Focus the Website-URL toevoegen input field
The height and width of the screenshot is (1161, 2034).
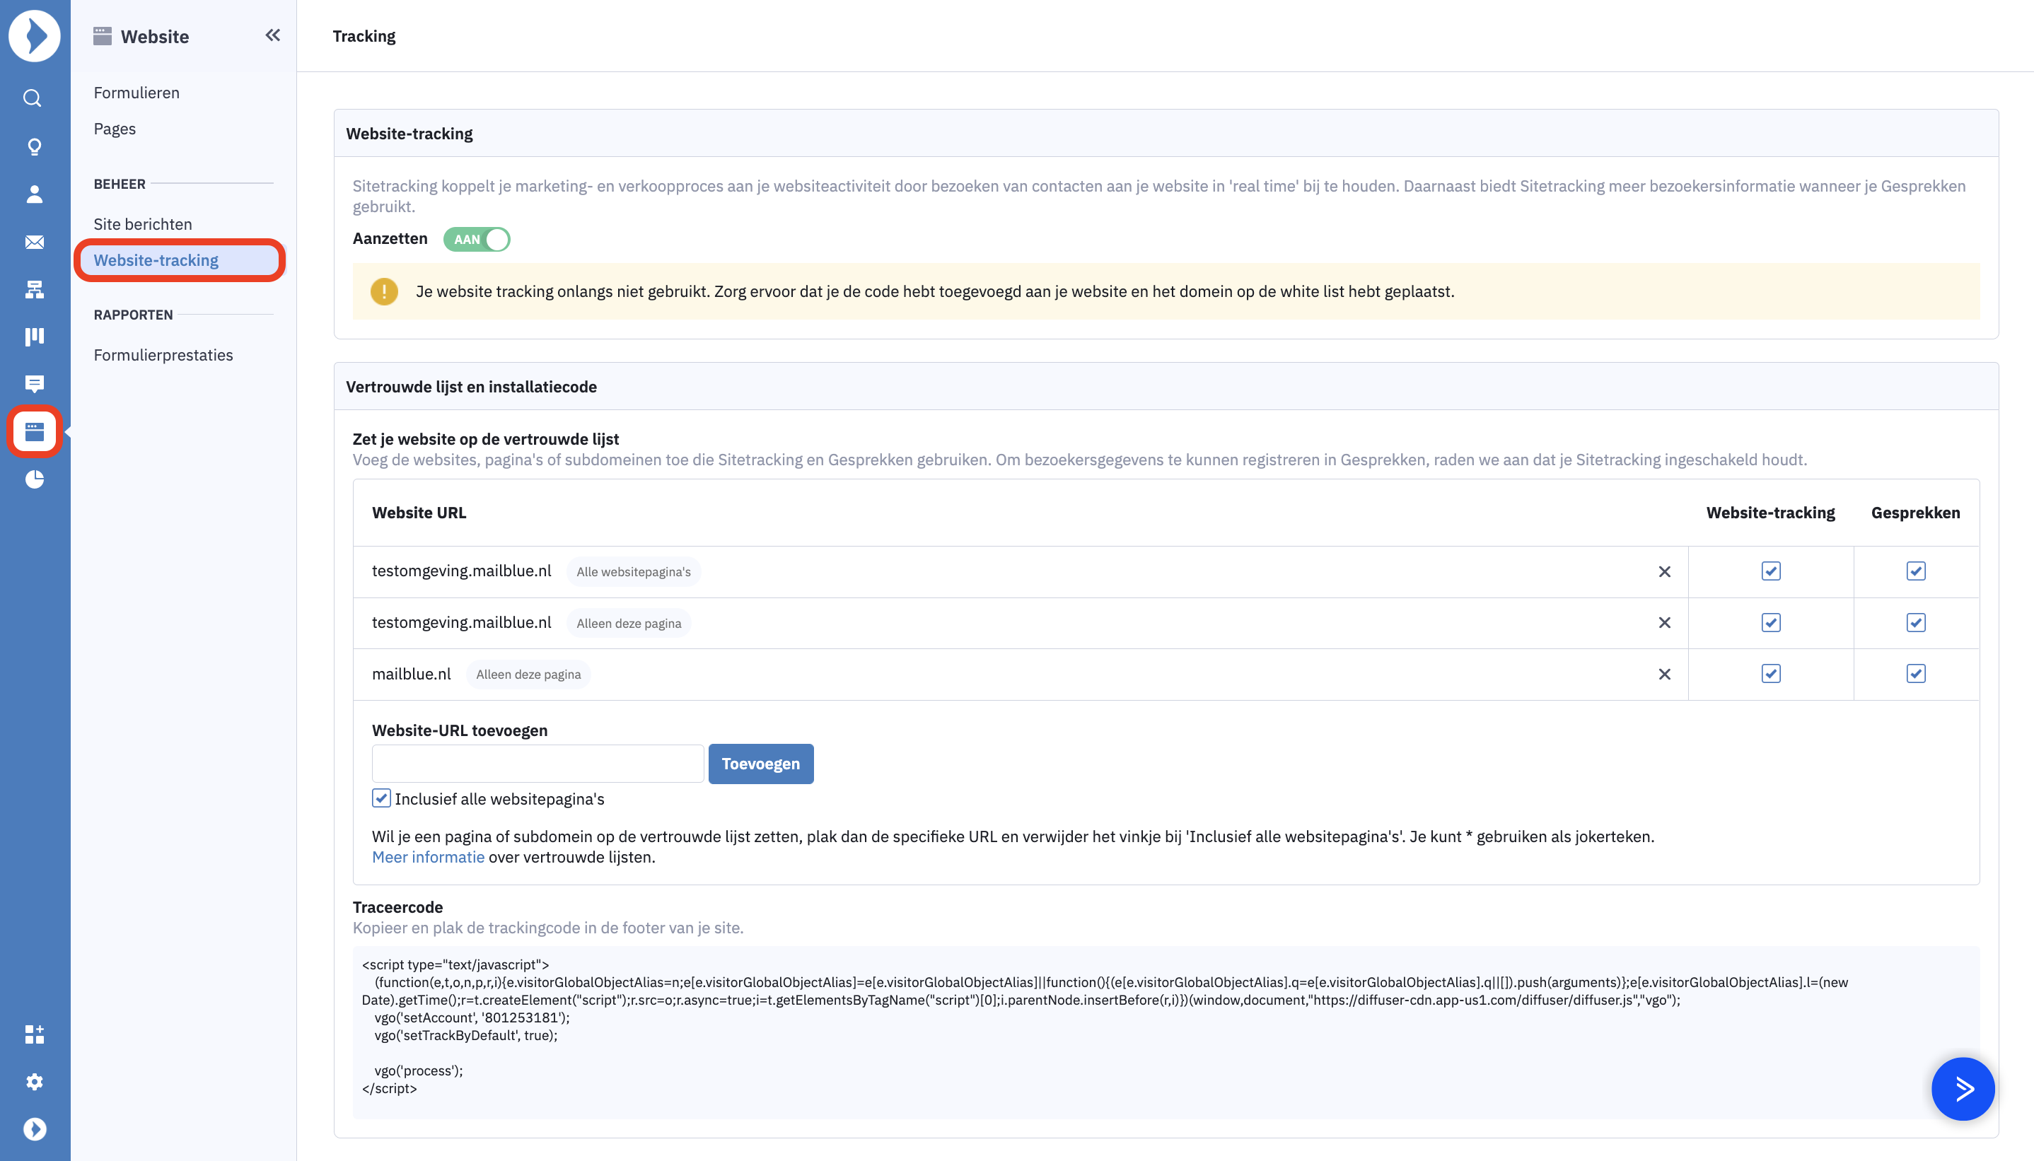537,764
